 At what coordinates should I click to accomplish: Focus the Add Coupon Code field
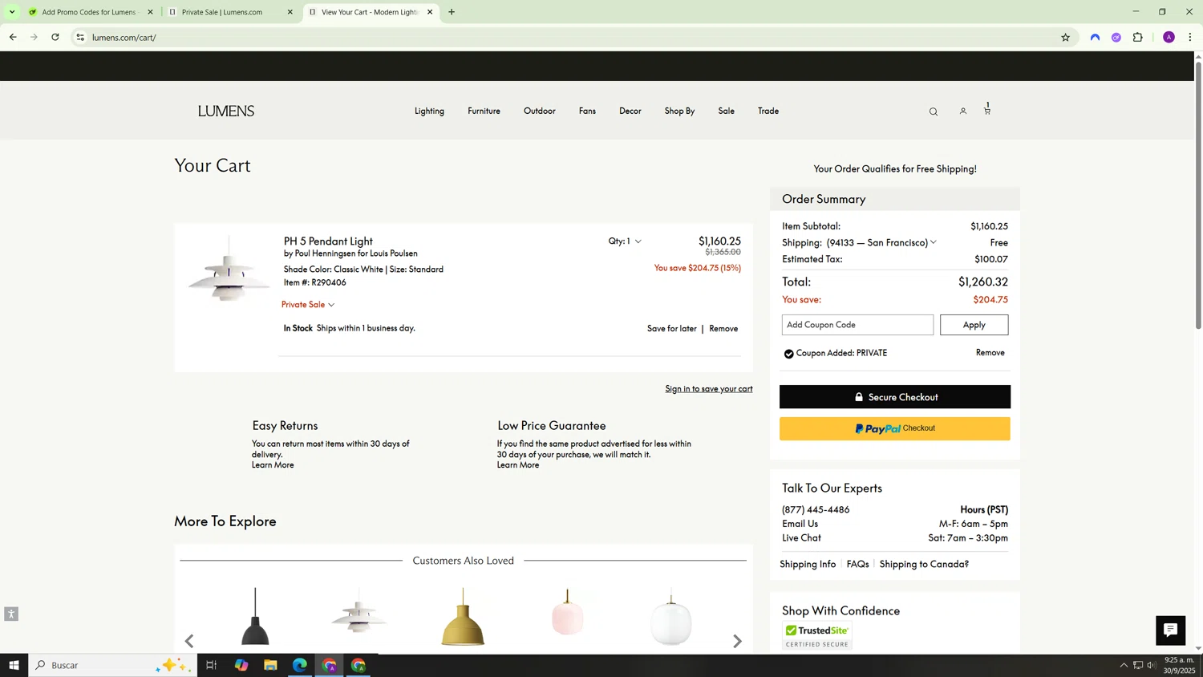[857, 325]
